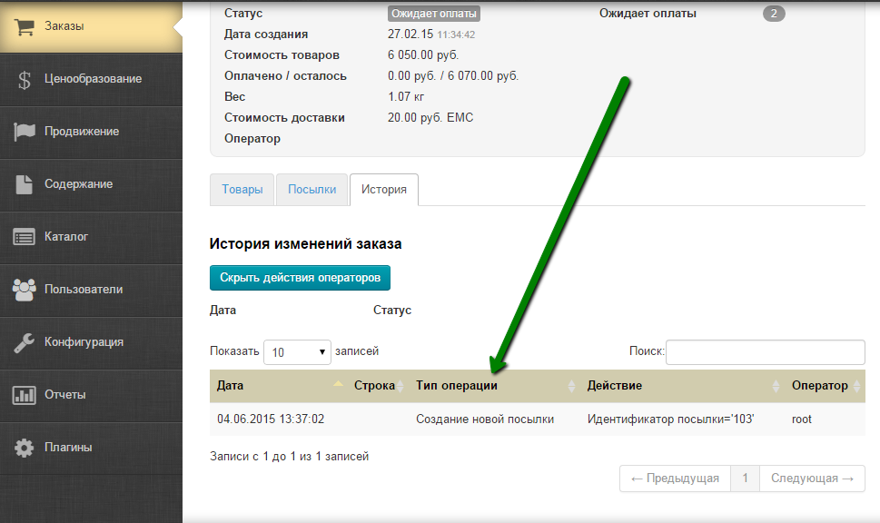Click the document icon for Содержание
Viewport: 880px width, 523px height.
tap(25, 184)
